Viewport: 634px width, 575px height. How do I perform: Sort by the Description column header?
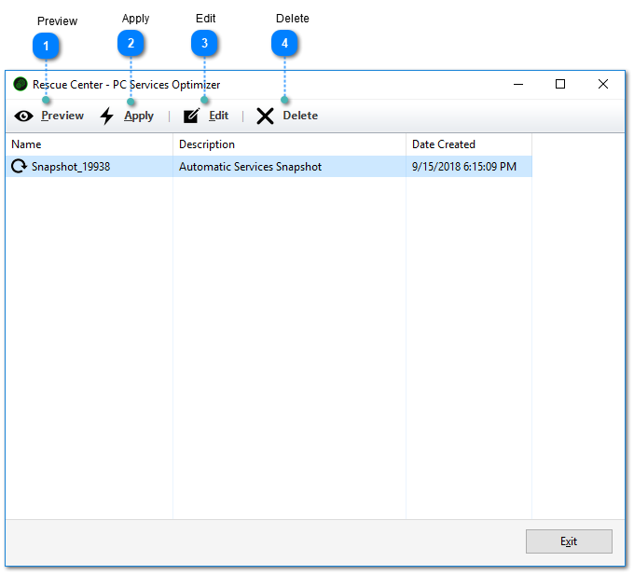tap(290, 144)
